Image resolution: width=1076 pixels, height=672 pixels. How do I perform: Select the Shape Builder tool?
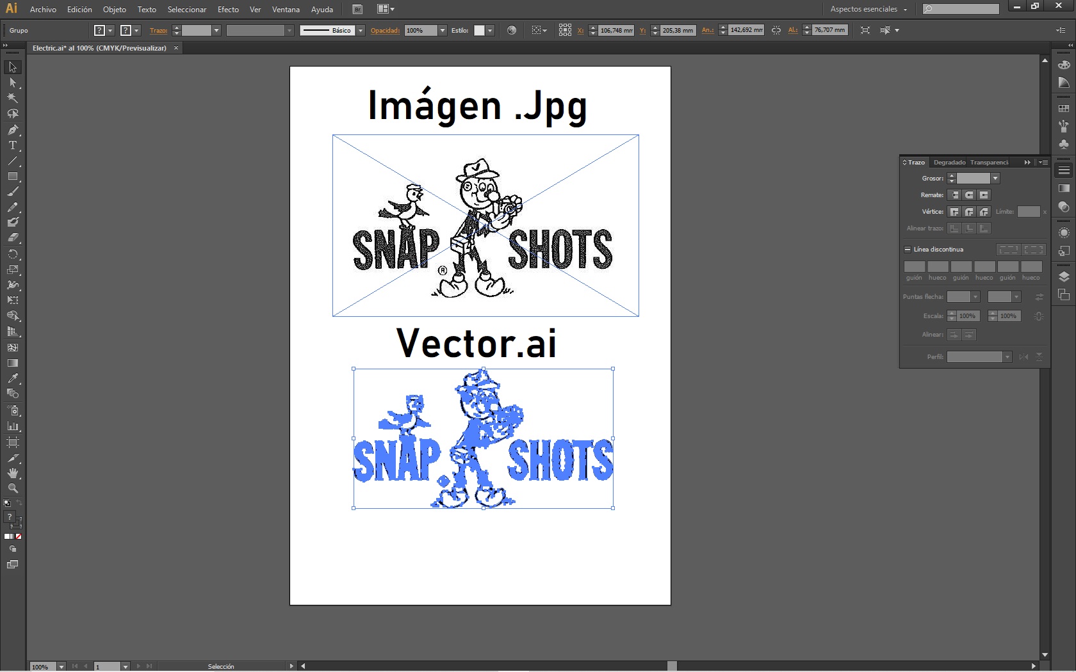point(13,316)
